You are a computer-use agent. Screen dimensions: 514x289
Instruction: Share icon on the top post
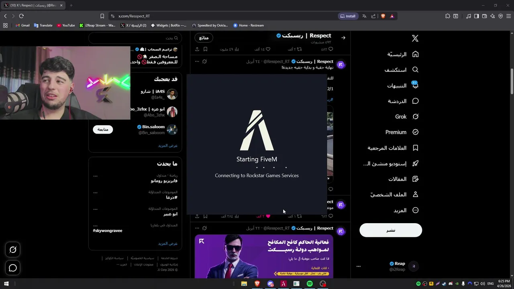tap(197, 49)
